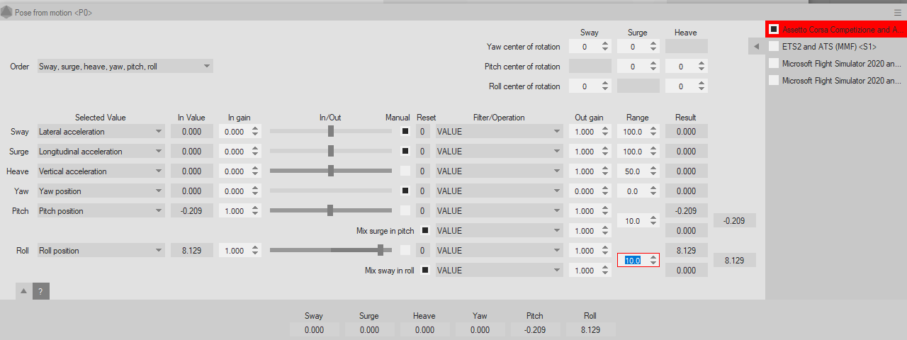Open the hamburger menu at top right

(x=897, y=13)
